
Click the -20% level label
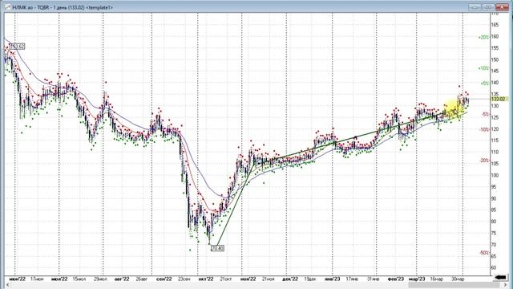click(484, 161)
